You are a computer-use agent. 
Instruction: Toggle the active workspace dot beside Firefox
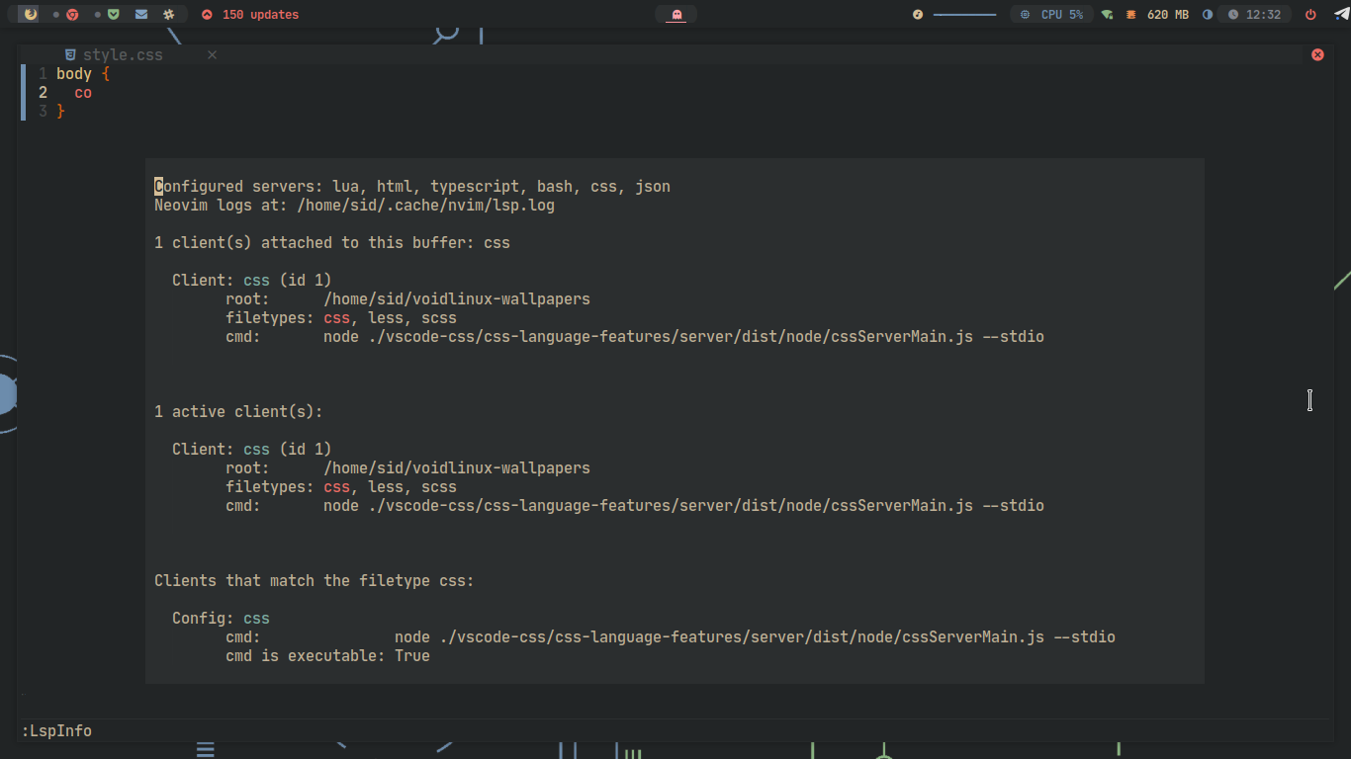click(56, 14)
